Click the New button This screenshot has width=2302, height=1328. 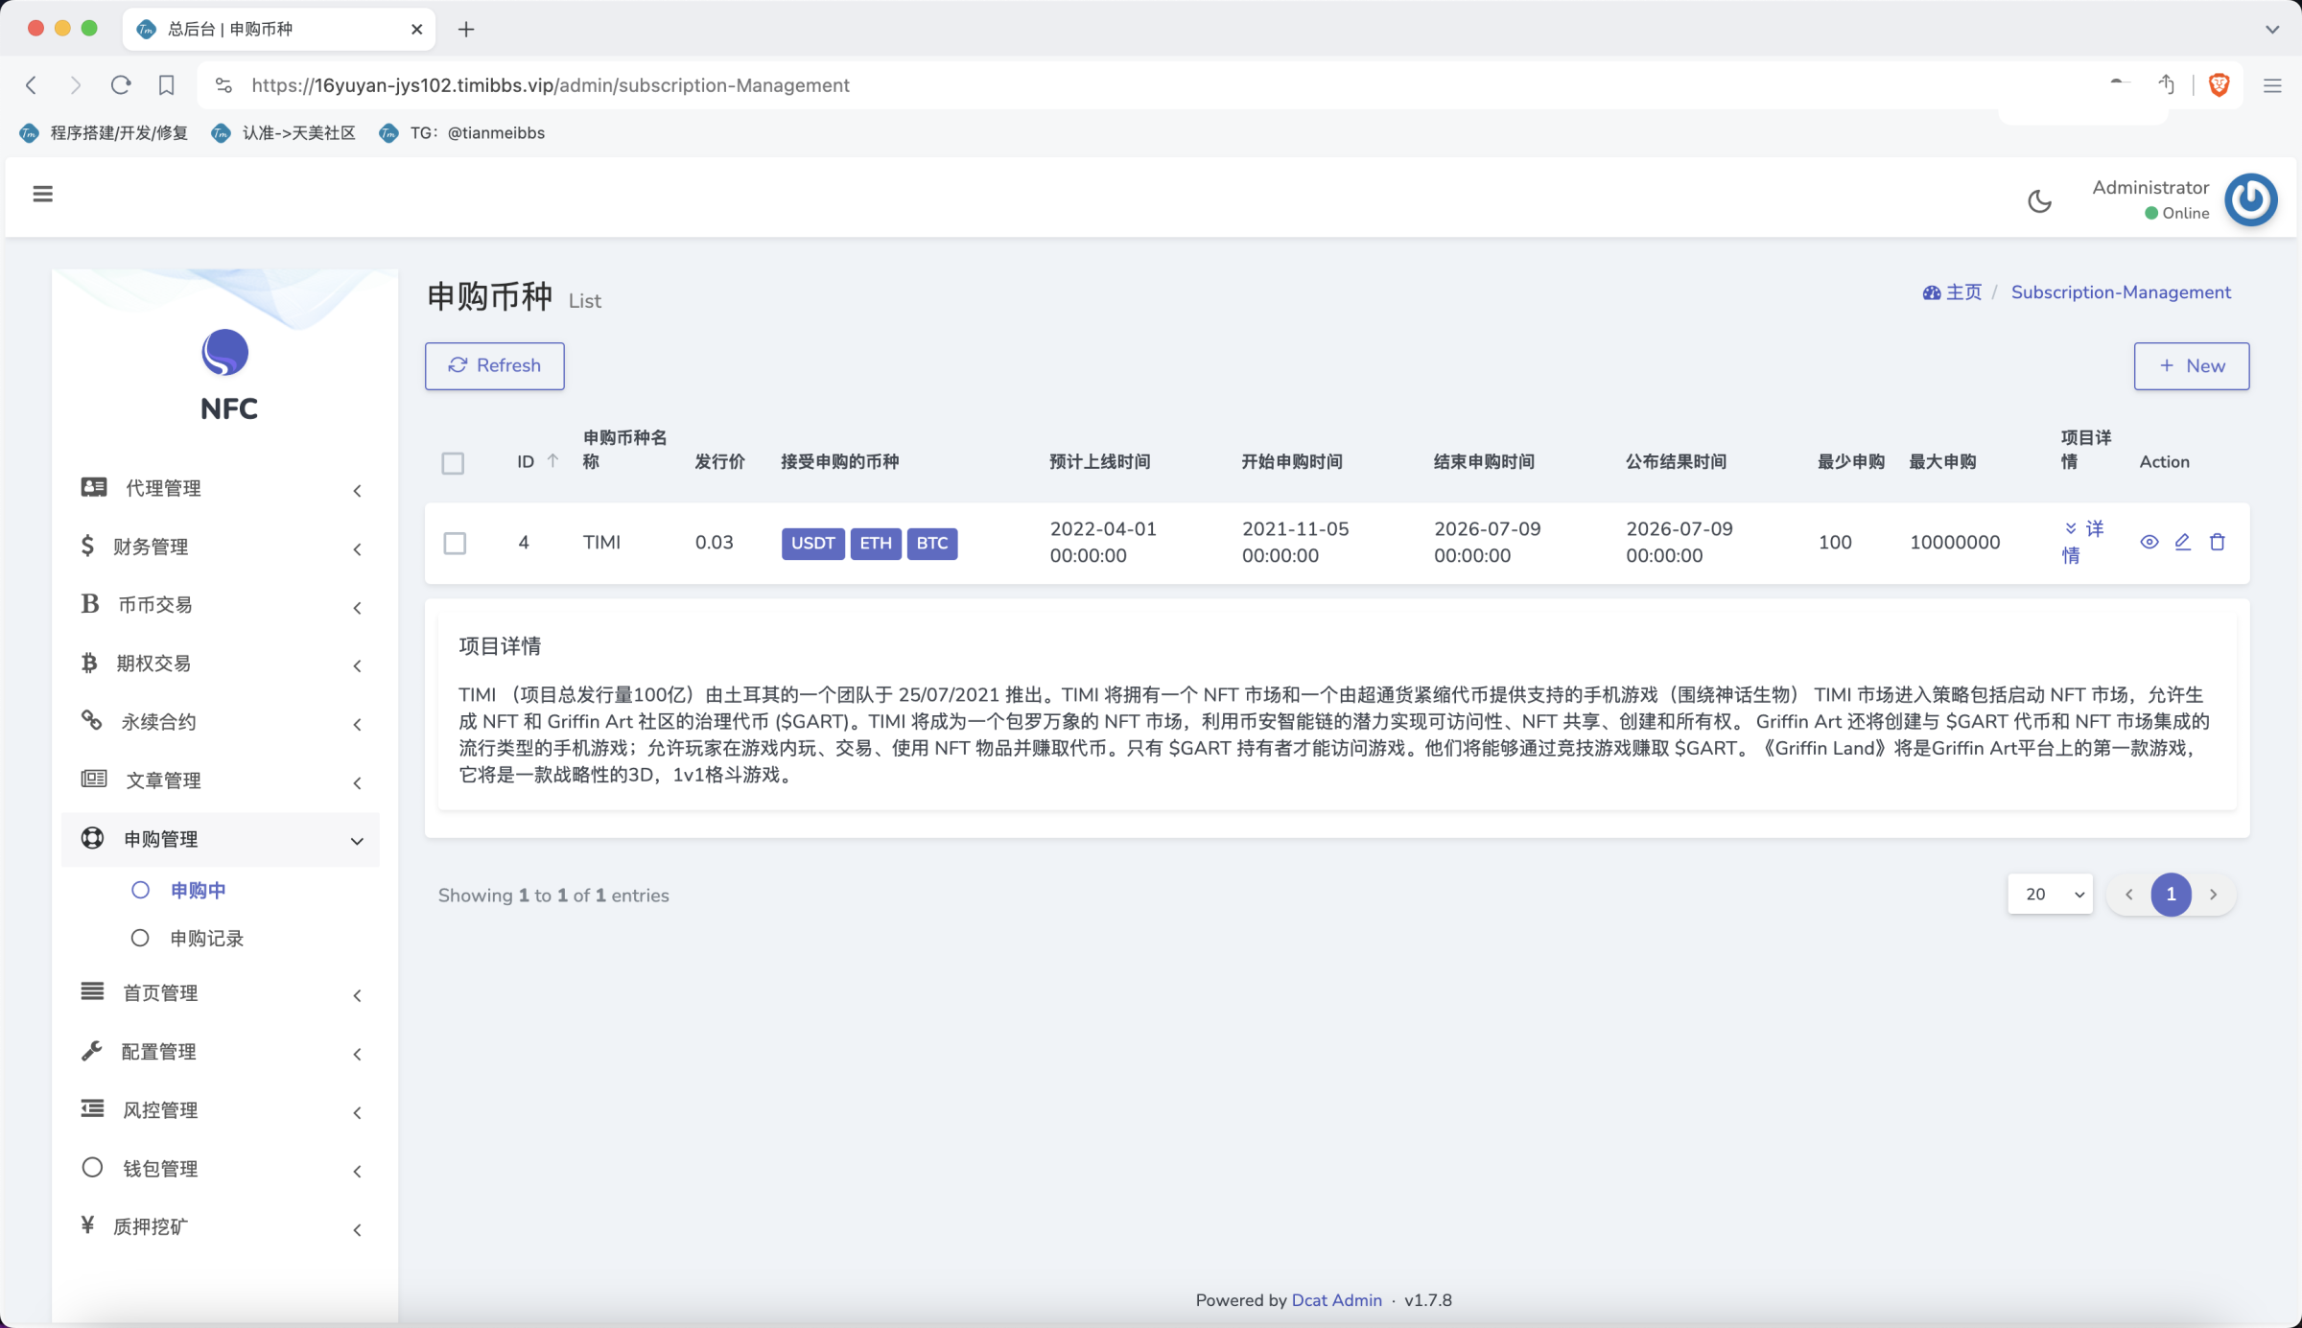[2191, 365]
